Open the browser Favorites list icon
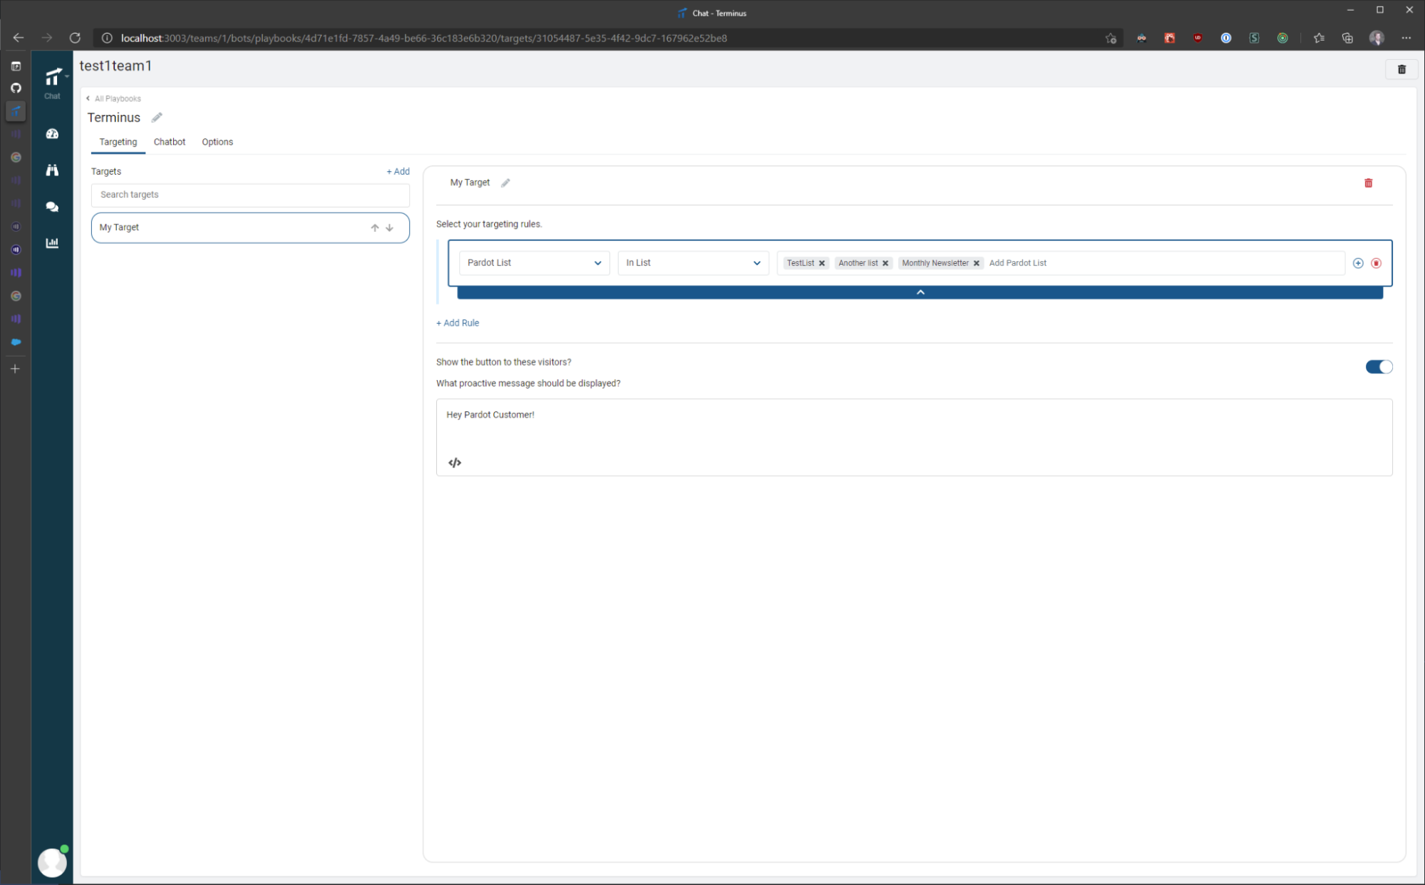1425x885 pixels. point(1319,38)
